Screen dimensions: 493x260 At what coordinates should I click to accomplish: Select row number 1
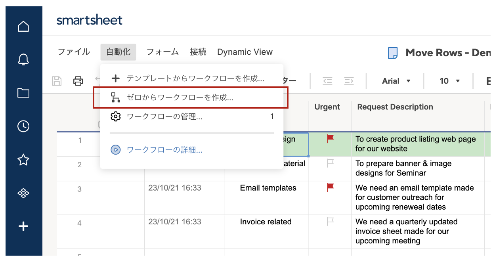(80, 140)
